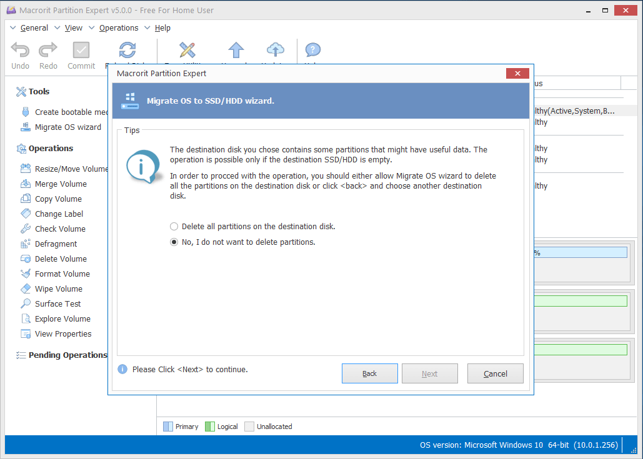Click the Explore Volume label
The height and width of the screenshot is (459, 643).
[62, 318]
